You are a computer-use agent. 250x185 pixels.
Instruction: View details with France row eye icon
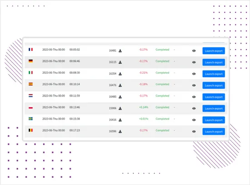[194, 51]
